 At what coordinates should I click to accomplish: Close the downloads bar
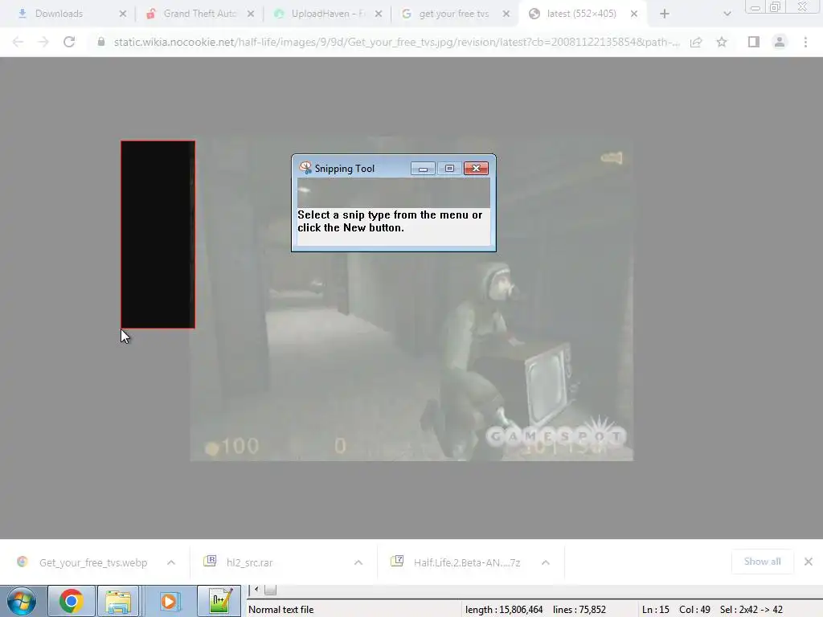tap(809, 562)
